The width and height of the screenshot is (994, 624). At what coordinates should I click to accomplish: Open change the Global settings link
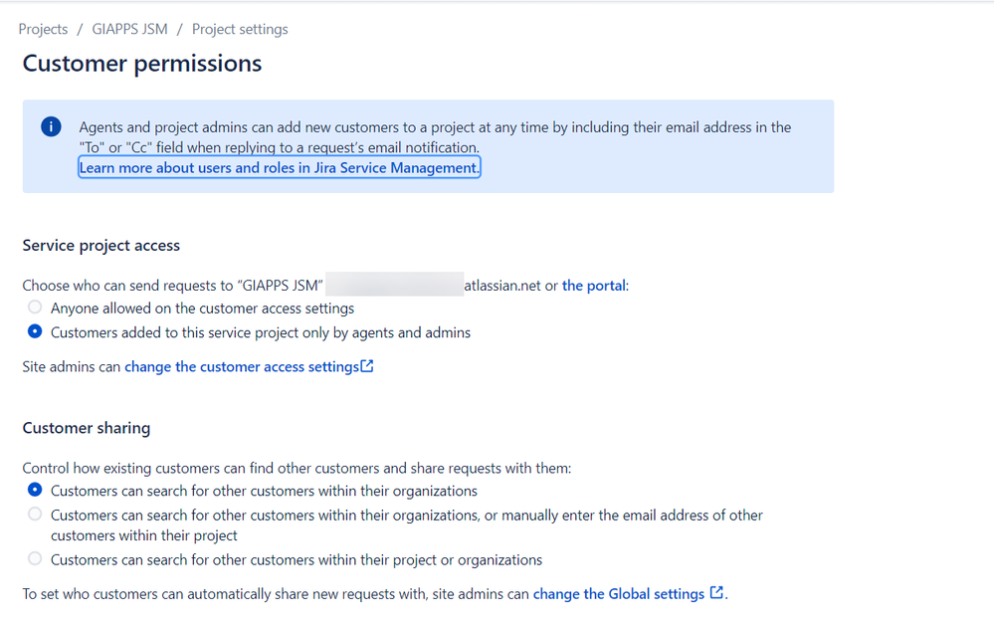[619, 593]
